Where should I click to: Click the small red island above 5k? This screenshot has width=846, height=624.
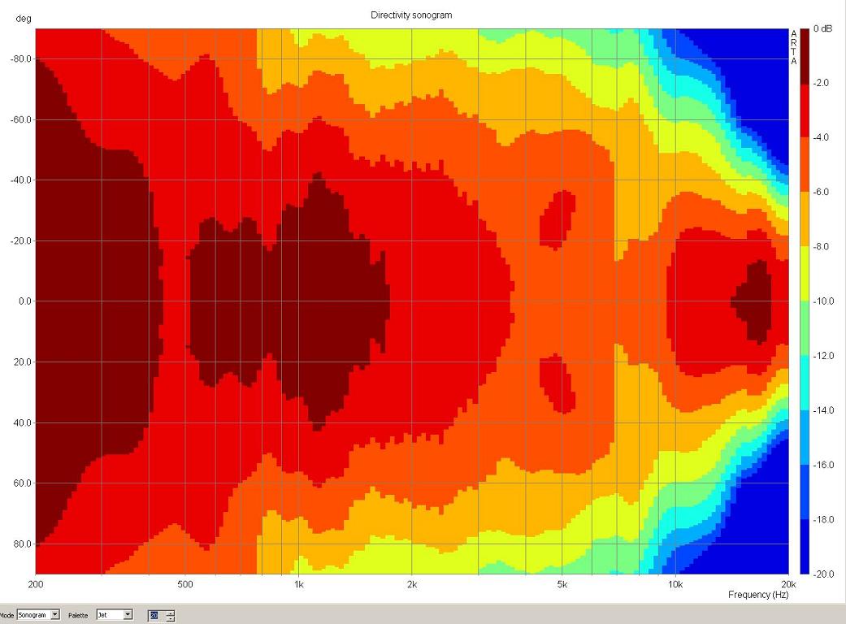tap(557, 218)
